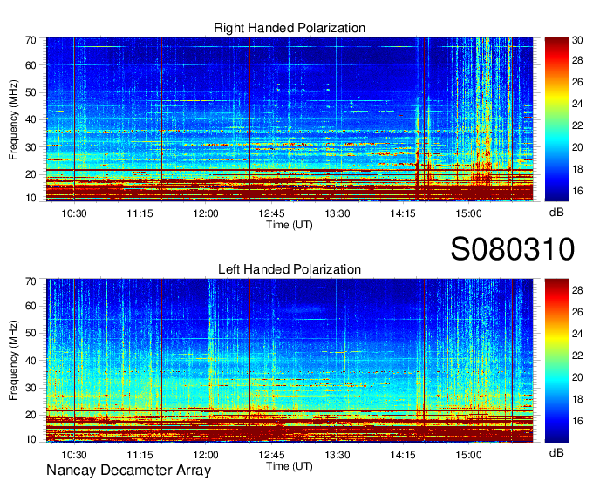Click the "10" frequency tick of Right Handed plot
This screenshot has height=481, width=593.
(x=31, y=198)
